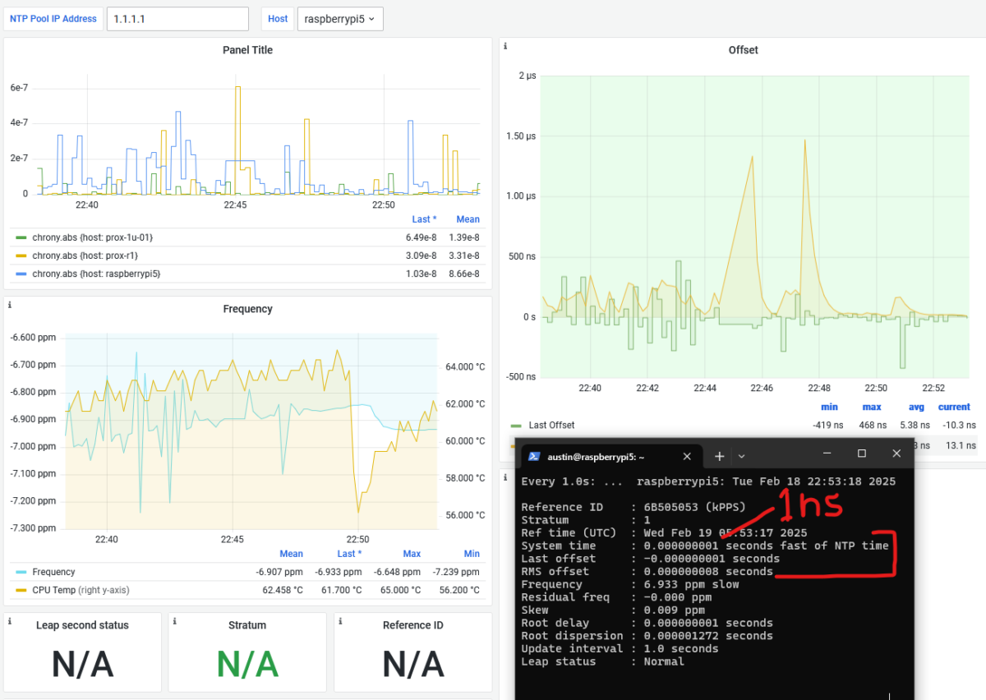Sort the legend by the Last * column
Image resolution: width=986 pixels, height=700 pixels.
click(424, 219)
